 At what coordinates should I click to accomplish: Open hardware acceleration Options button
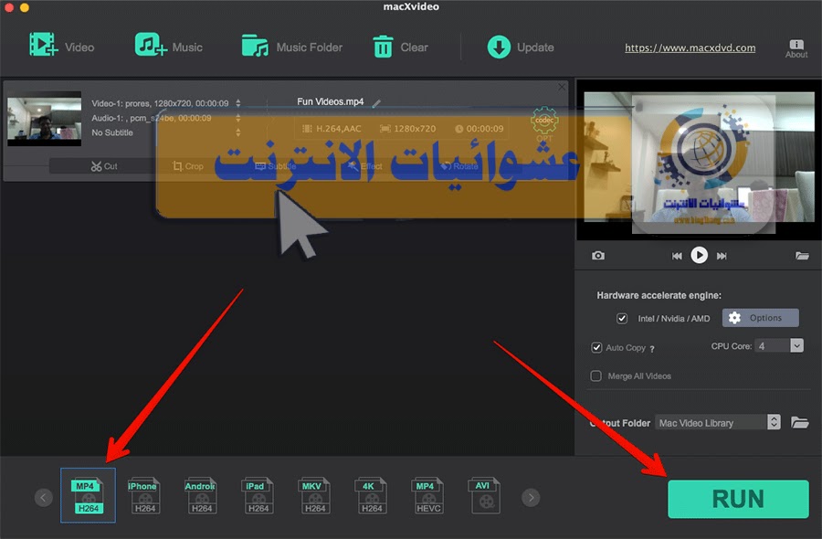[760, 318]
